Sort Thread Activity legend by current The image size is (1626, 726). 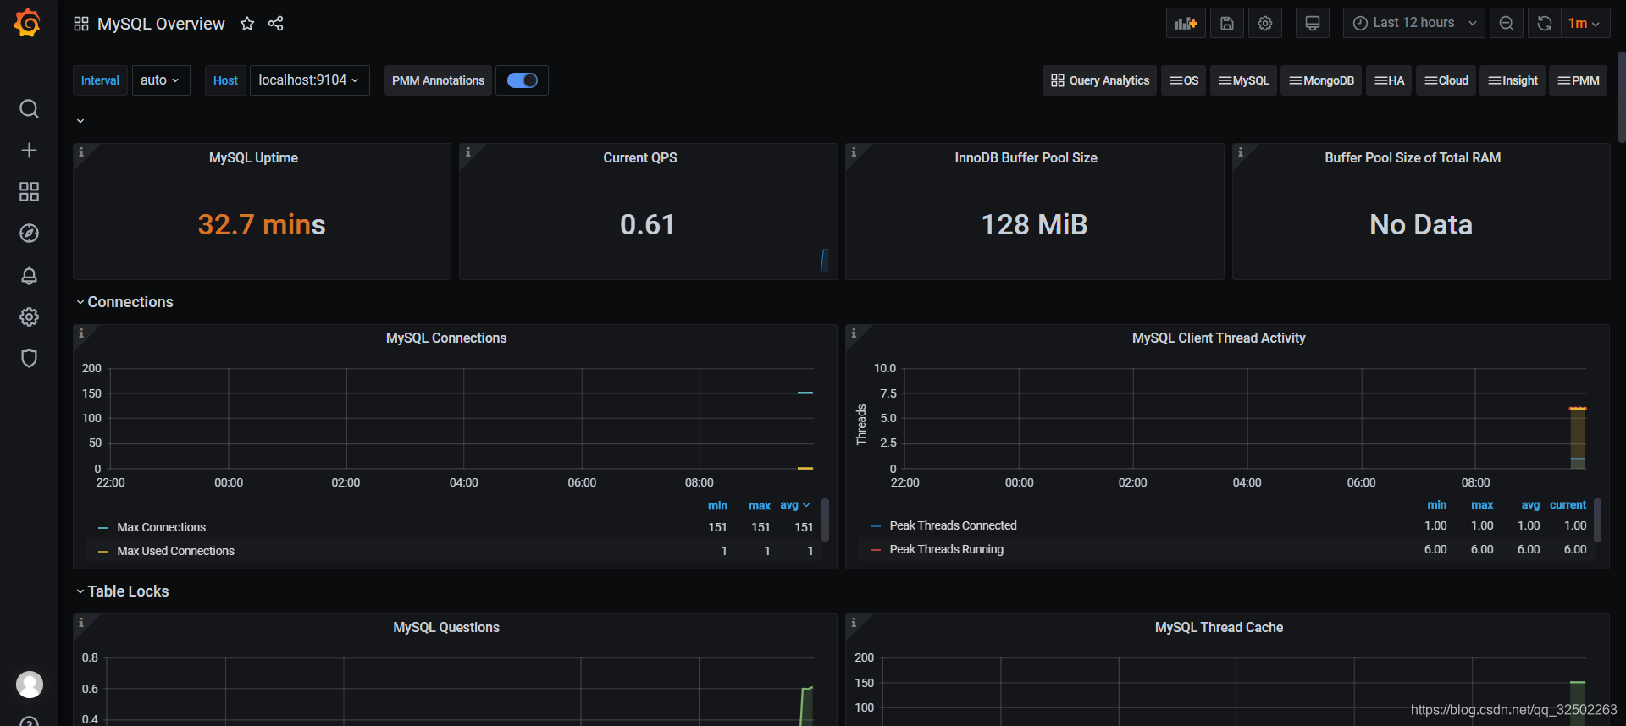1568,504
